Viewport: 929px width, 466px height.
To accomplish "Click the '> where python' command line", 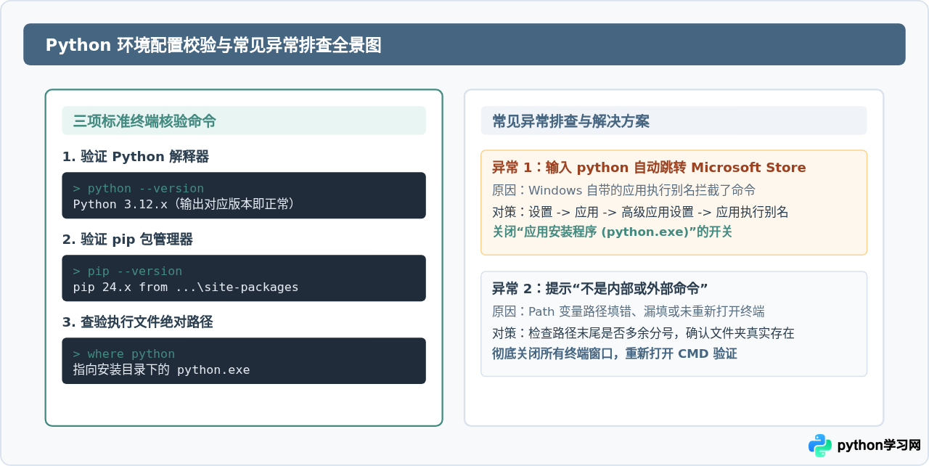I will click(124, 353).
